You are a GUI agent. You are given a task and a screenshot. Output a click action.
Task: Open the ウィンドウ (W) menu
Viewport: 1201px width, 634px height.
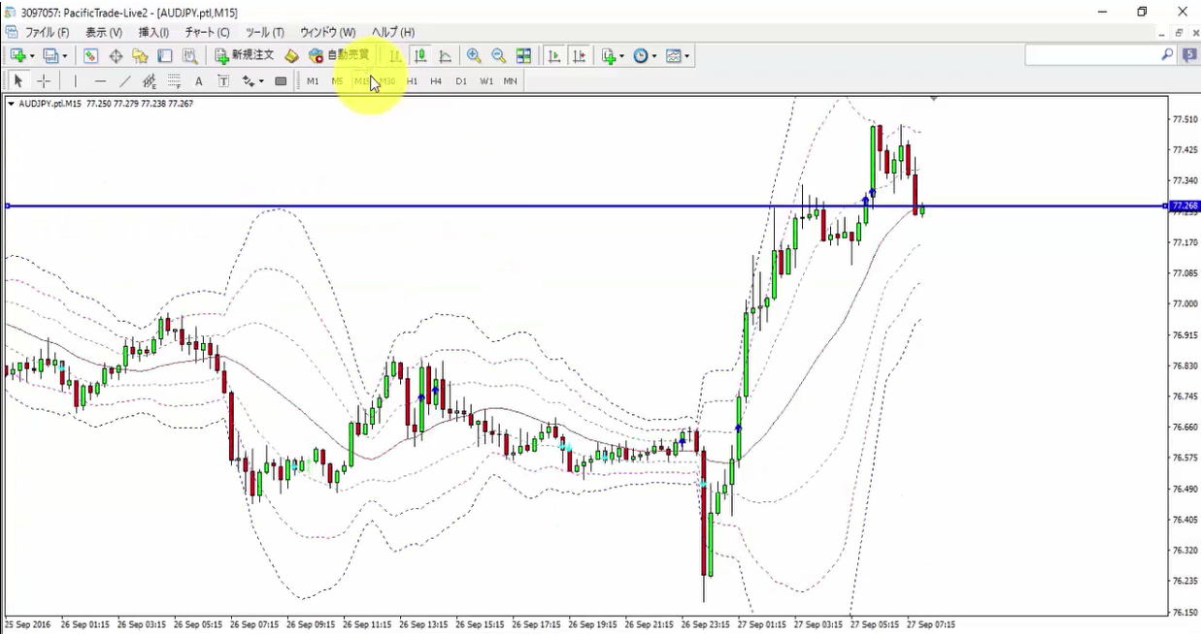[x=327, y=33]
